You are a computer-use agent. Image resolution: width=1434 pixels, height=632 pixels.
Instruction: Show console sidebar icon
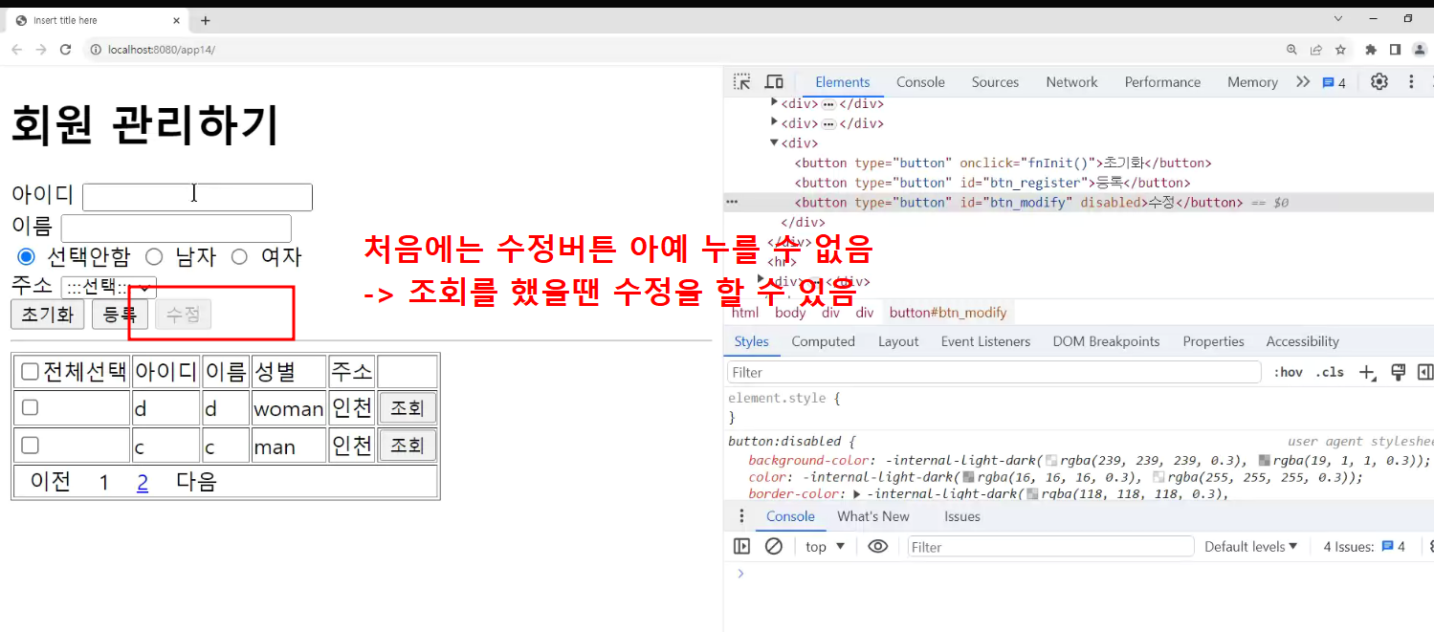click(741, 547)
